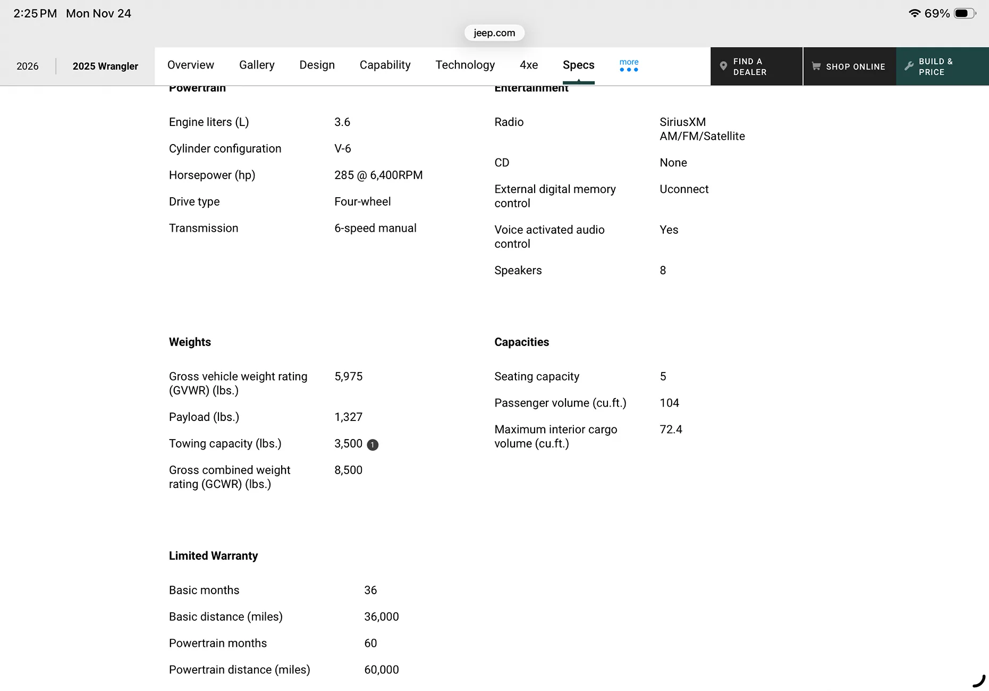Click the Specs tab
The width and height of the screenshot is (989, 691).
pos(579,65)
